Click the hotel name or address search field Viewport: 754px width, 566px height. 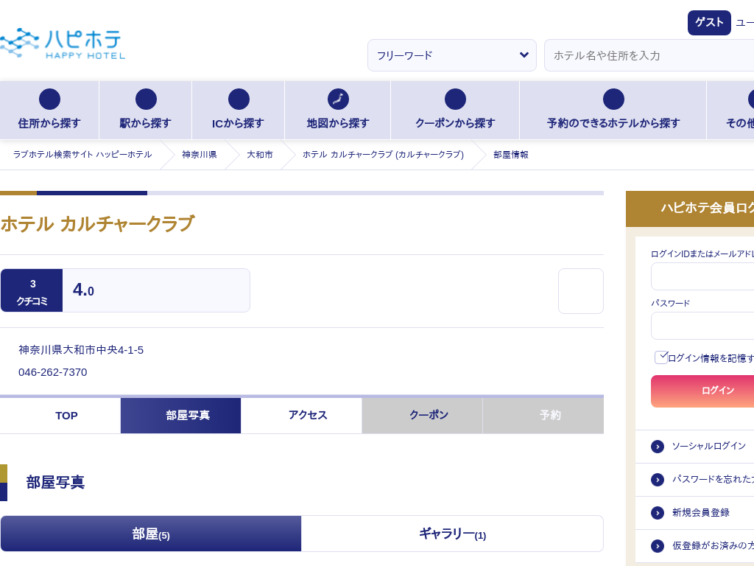(x=649, y=55)
